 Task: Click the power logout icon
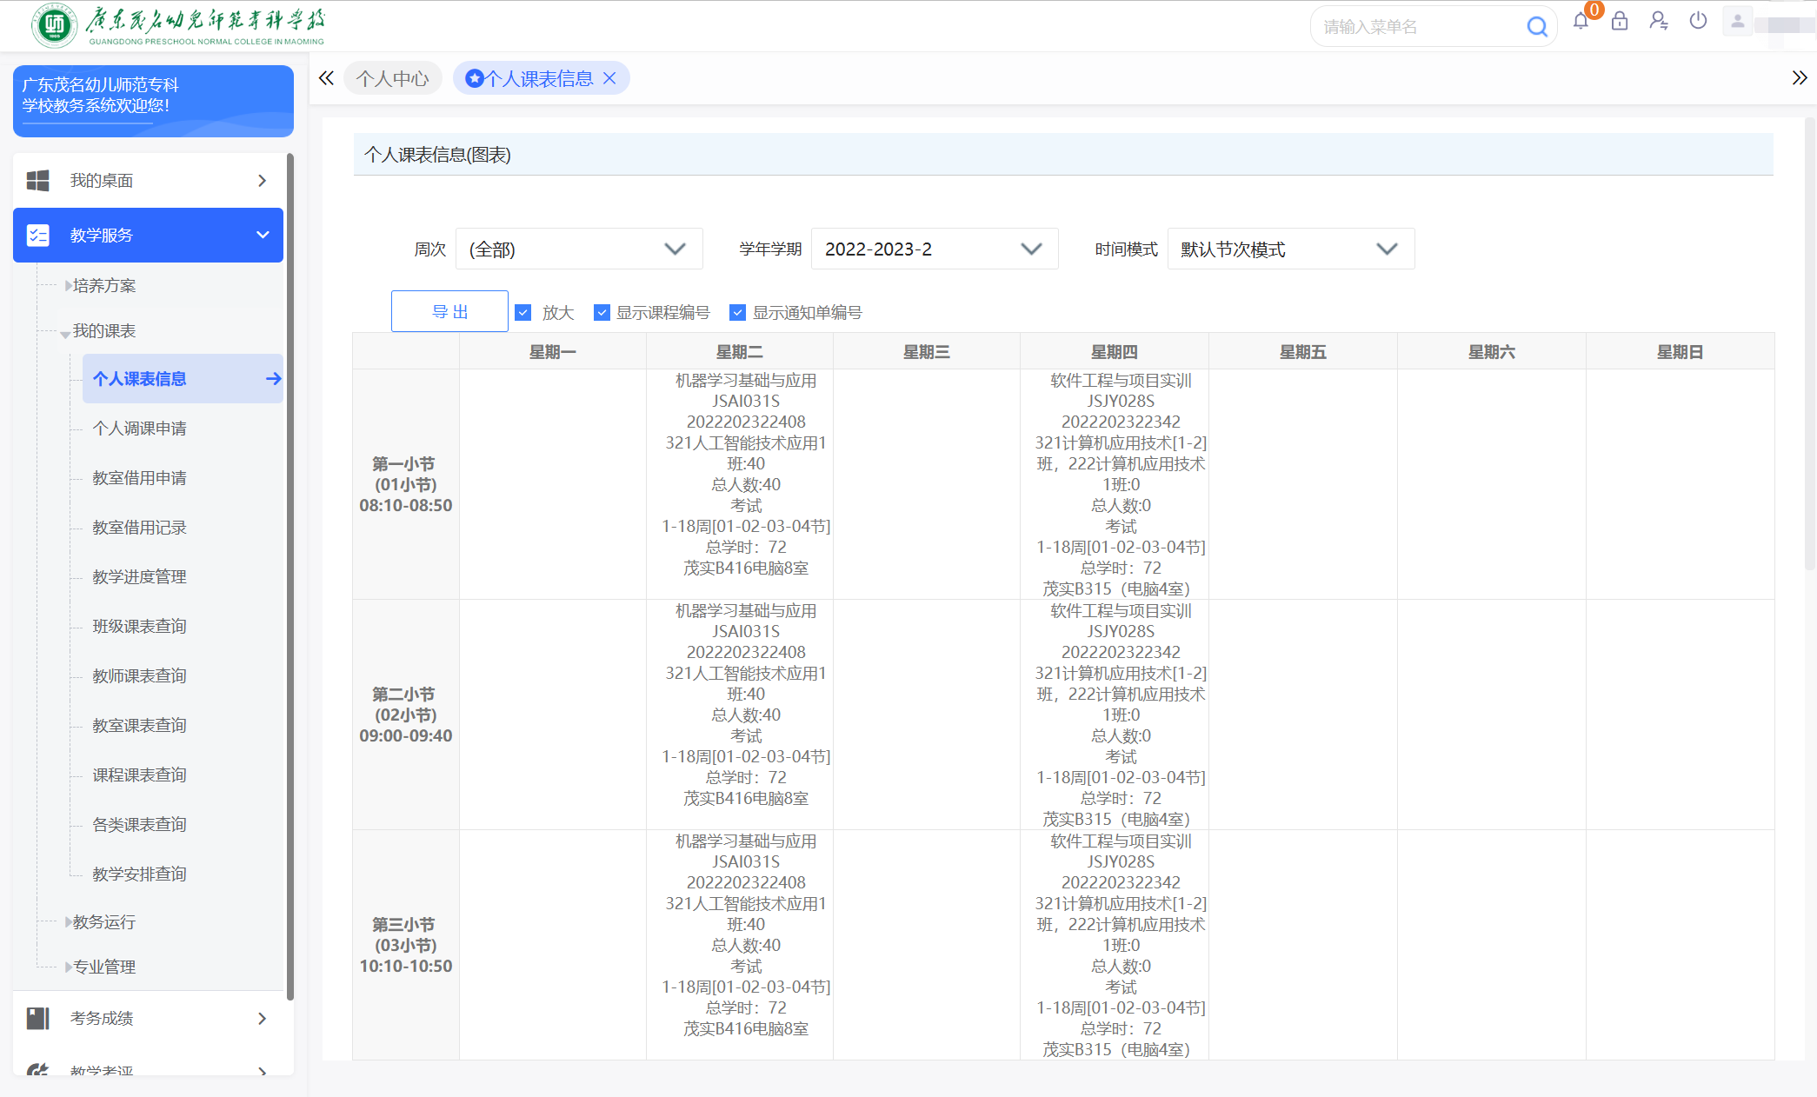tap(1698, 22)
